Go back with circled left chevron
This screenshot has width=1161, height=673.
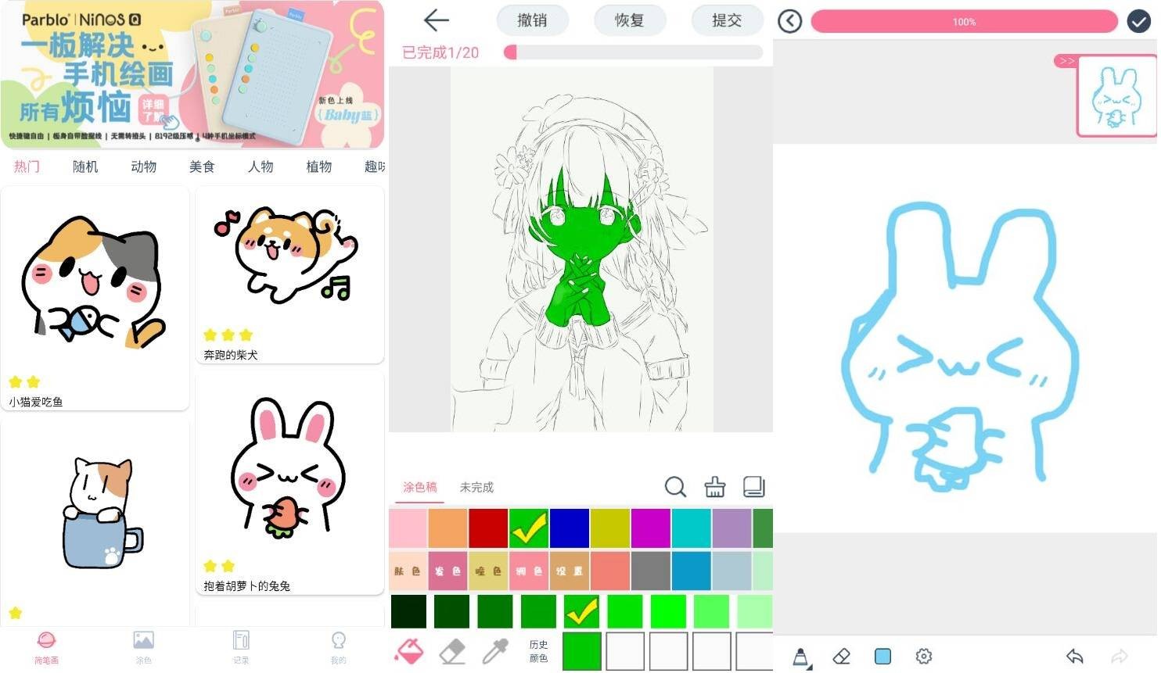tap(789, 21)
